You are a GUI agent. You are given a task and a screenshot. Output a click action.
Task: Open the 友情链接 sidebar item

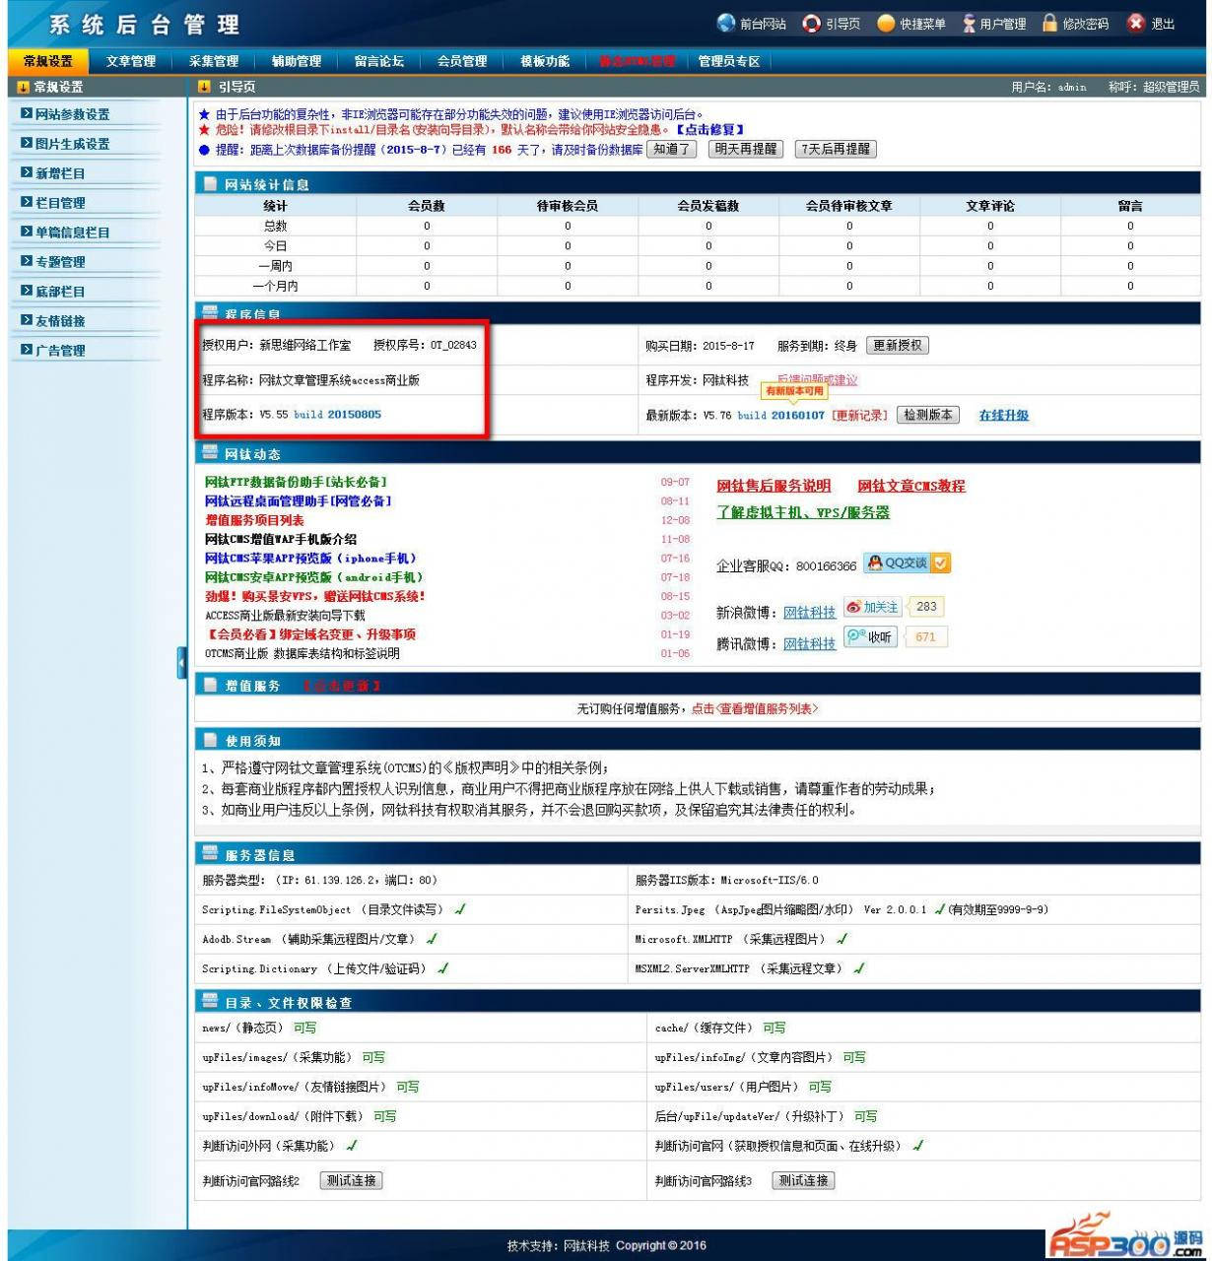[60, 321]
